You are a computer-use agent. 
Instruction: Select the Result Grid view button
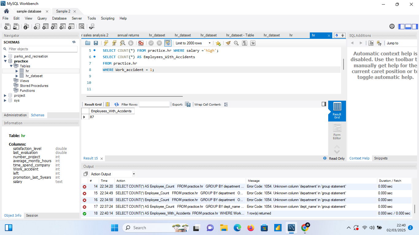click(337, 111)
